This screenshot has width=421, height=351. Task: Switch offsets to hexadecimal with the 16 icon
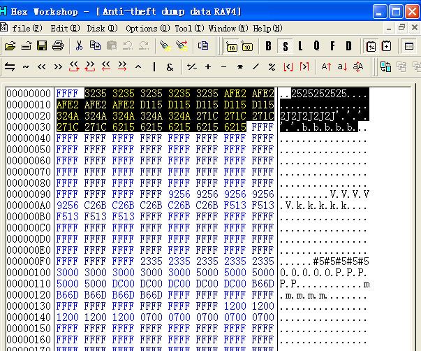click(231, 47)
